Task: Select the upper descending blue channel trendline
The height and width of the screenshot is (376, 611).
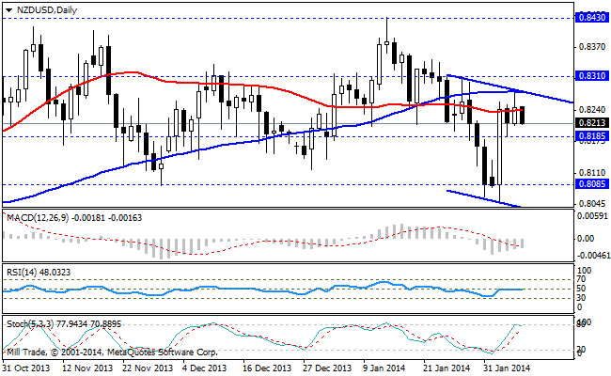Action: coord(510,89)
